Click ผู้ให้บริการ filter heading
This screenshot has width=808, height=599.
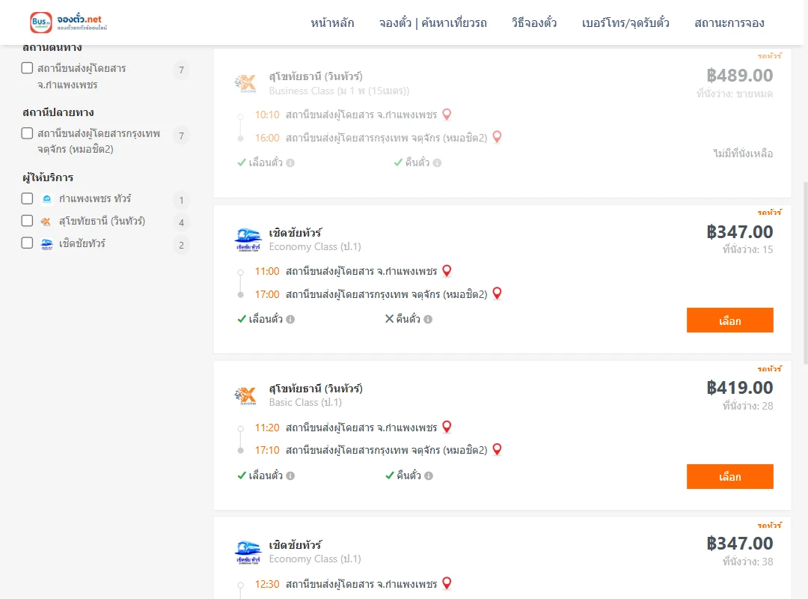click(x=48, y=177)
